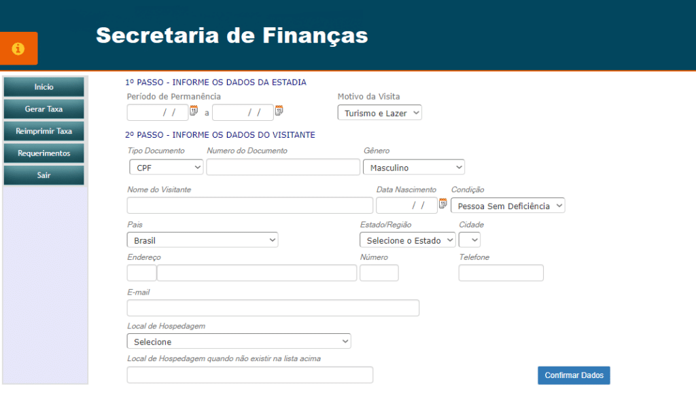The width and height of the screenshot is (696, 393).
Task: Open Selecione o Estado dropdown
Action: coord(408,240)
